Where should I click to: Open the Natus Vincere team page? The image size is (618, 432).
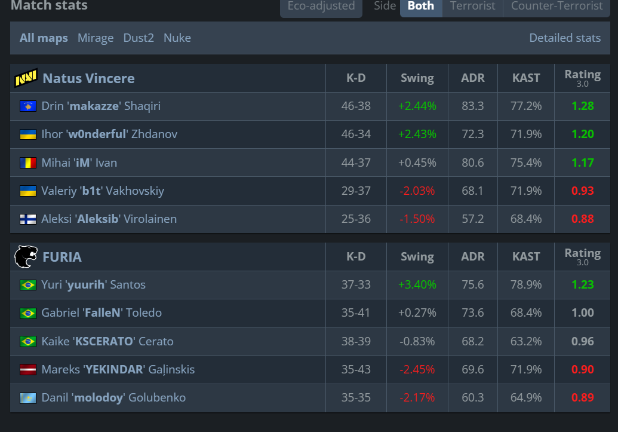pos(88,78)
